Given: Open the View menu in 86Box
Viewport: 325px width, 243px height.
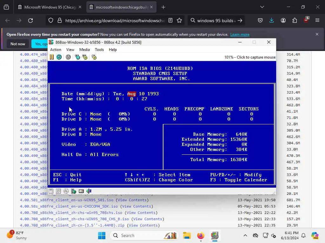Looking at the screenshot, I should click(70, 50).
